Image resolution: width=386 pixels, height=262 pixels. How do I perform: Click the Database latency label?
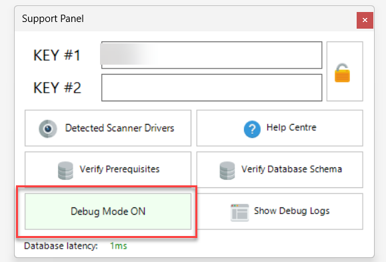click(61, 246)
